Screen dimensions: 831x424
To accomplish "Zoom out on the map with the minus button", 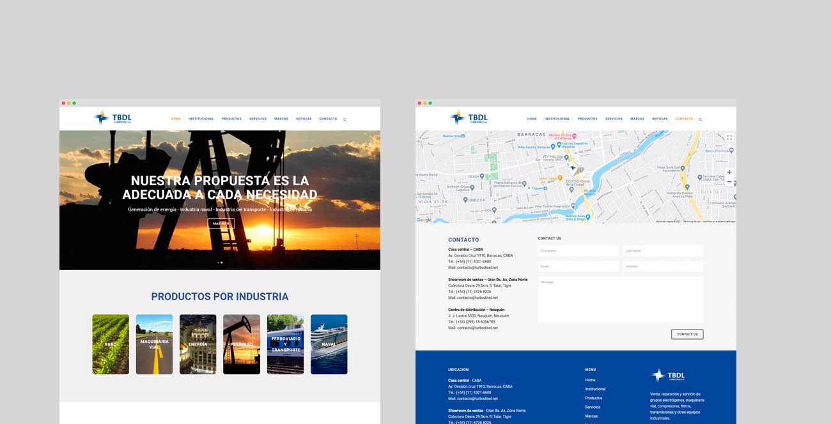I will 729,182.
